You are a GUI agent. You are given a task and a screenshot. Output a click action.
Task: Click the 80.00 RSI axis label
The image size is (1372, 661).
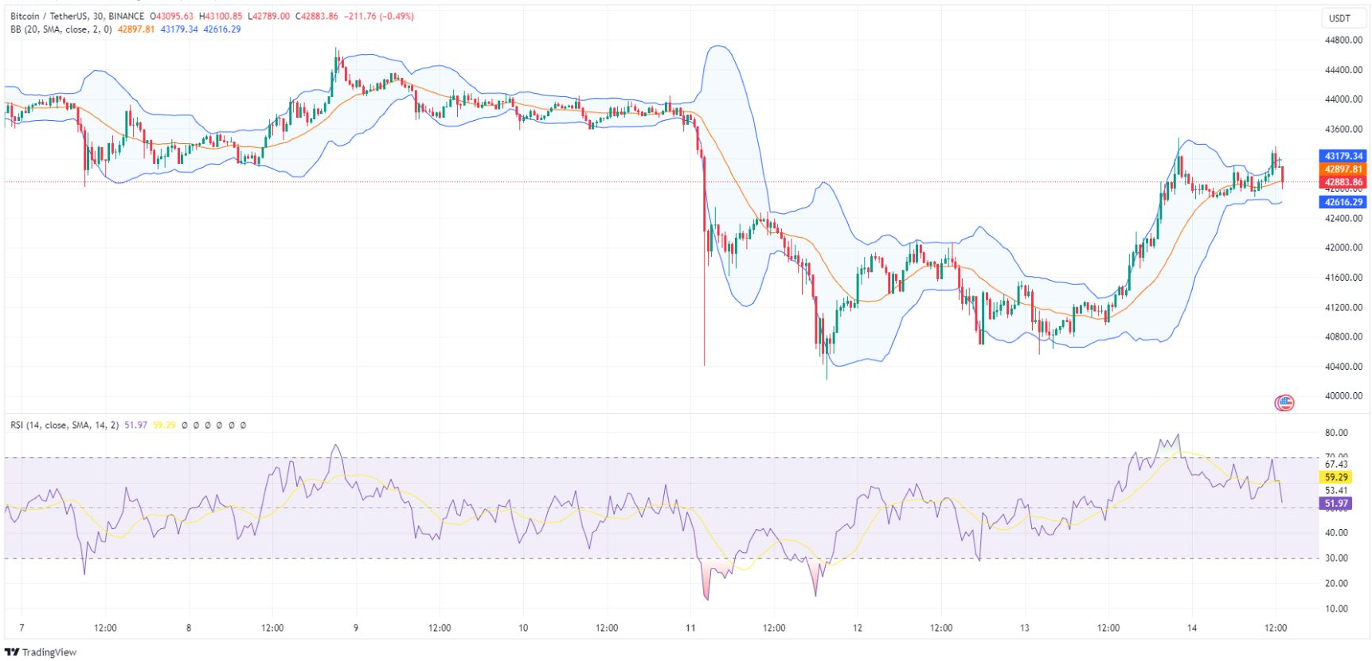pyautogui.click(x=1336, y=433)
